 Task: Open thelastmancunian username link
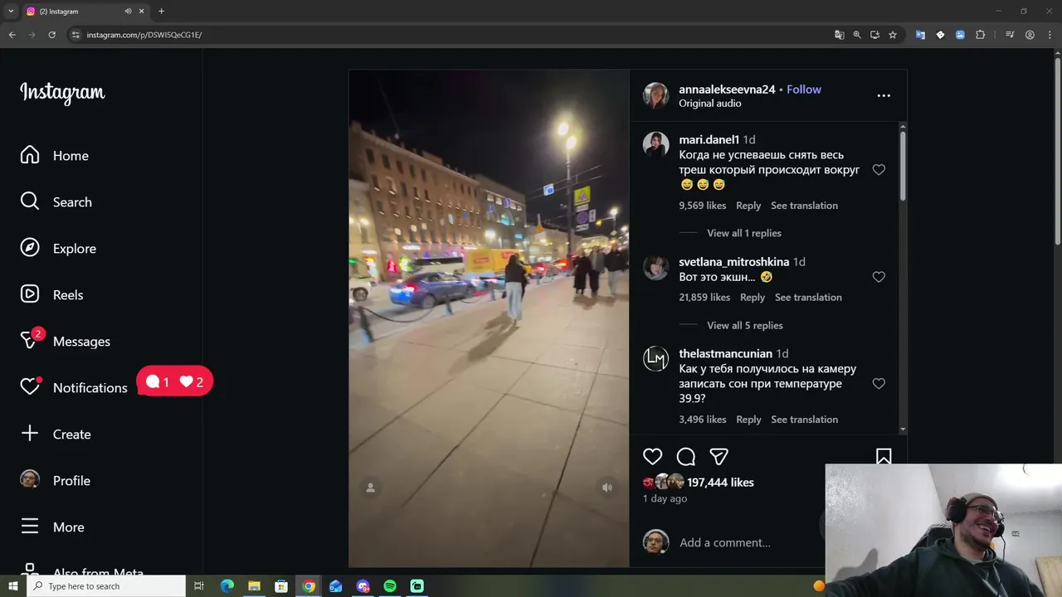725,354
